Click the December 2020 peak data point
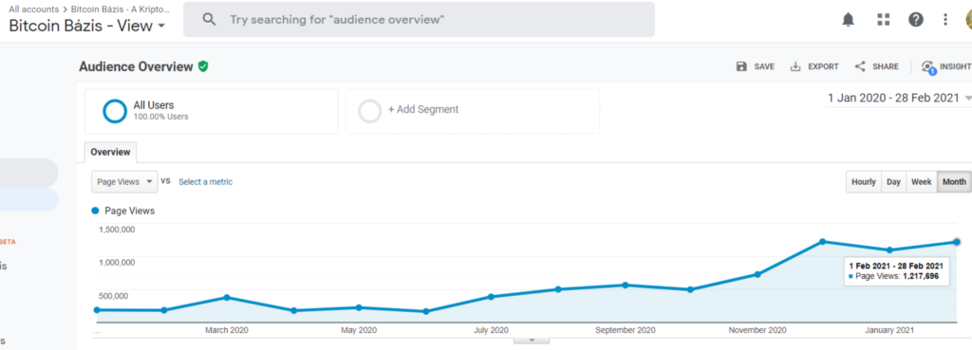Image resolution: width=972 pixels, height=350 pixels. pos(823,242)
